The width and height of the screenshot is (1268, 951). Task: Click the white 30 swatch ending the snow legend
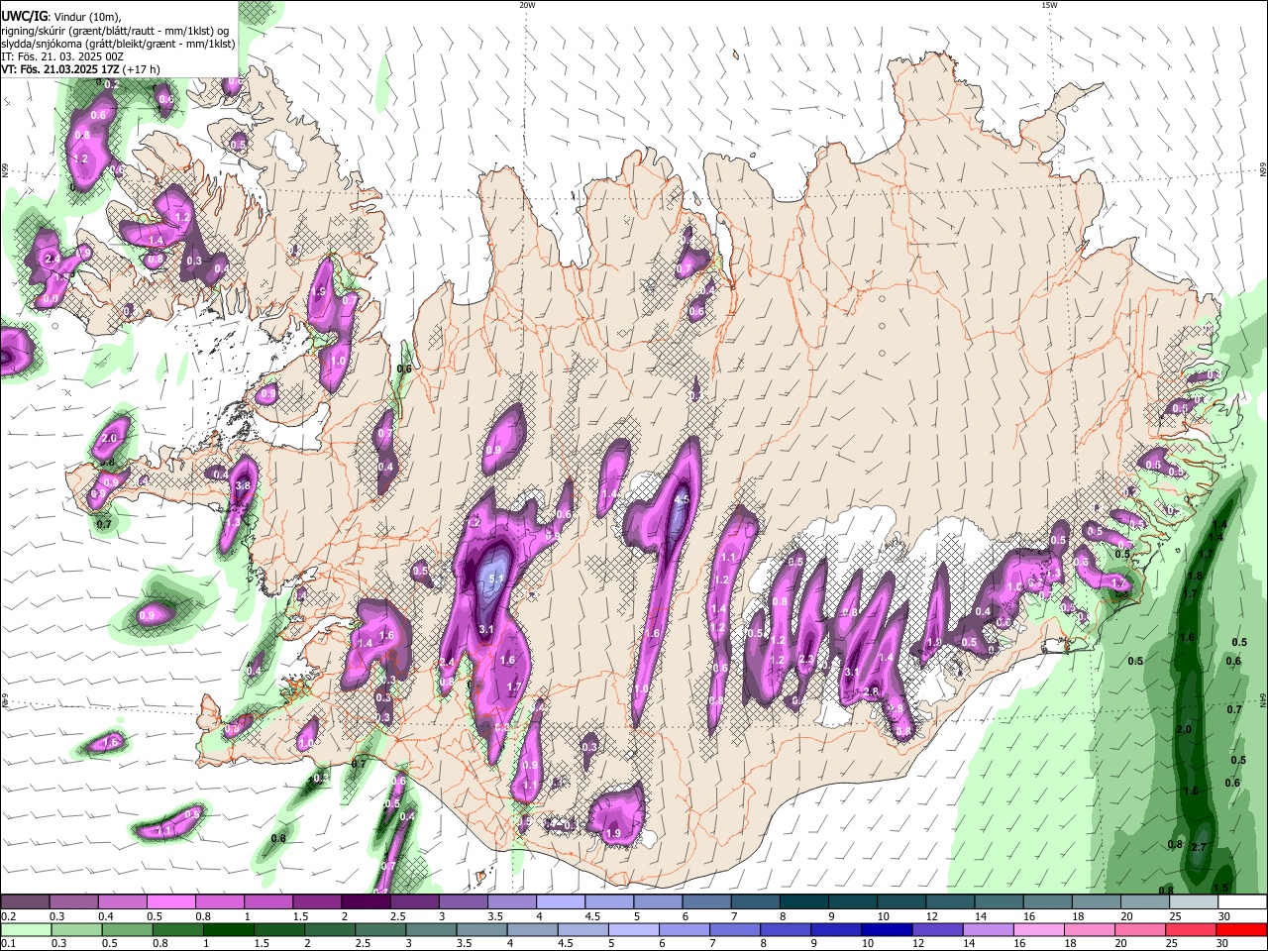coord(1242,902)
